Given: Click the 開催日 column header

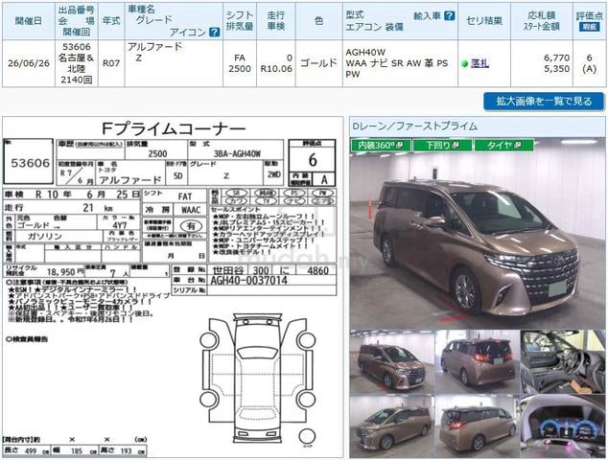Looking at the screenshot, I should click(x=29, y=20).
